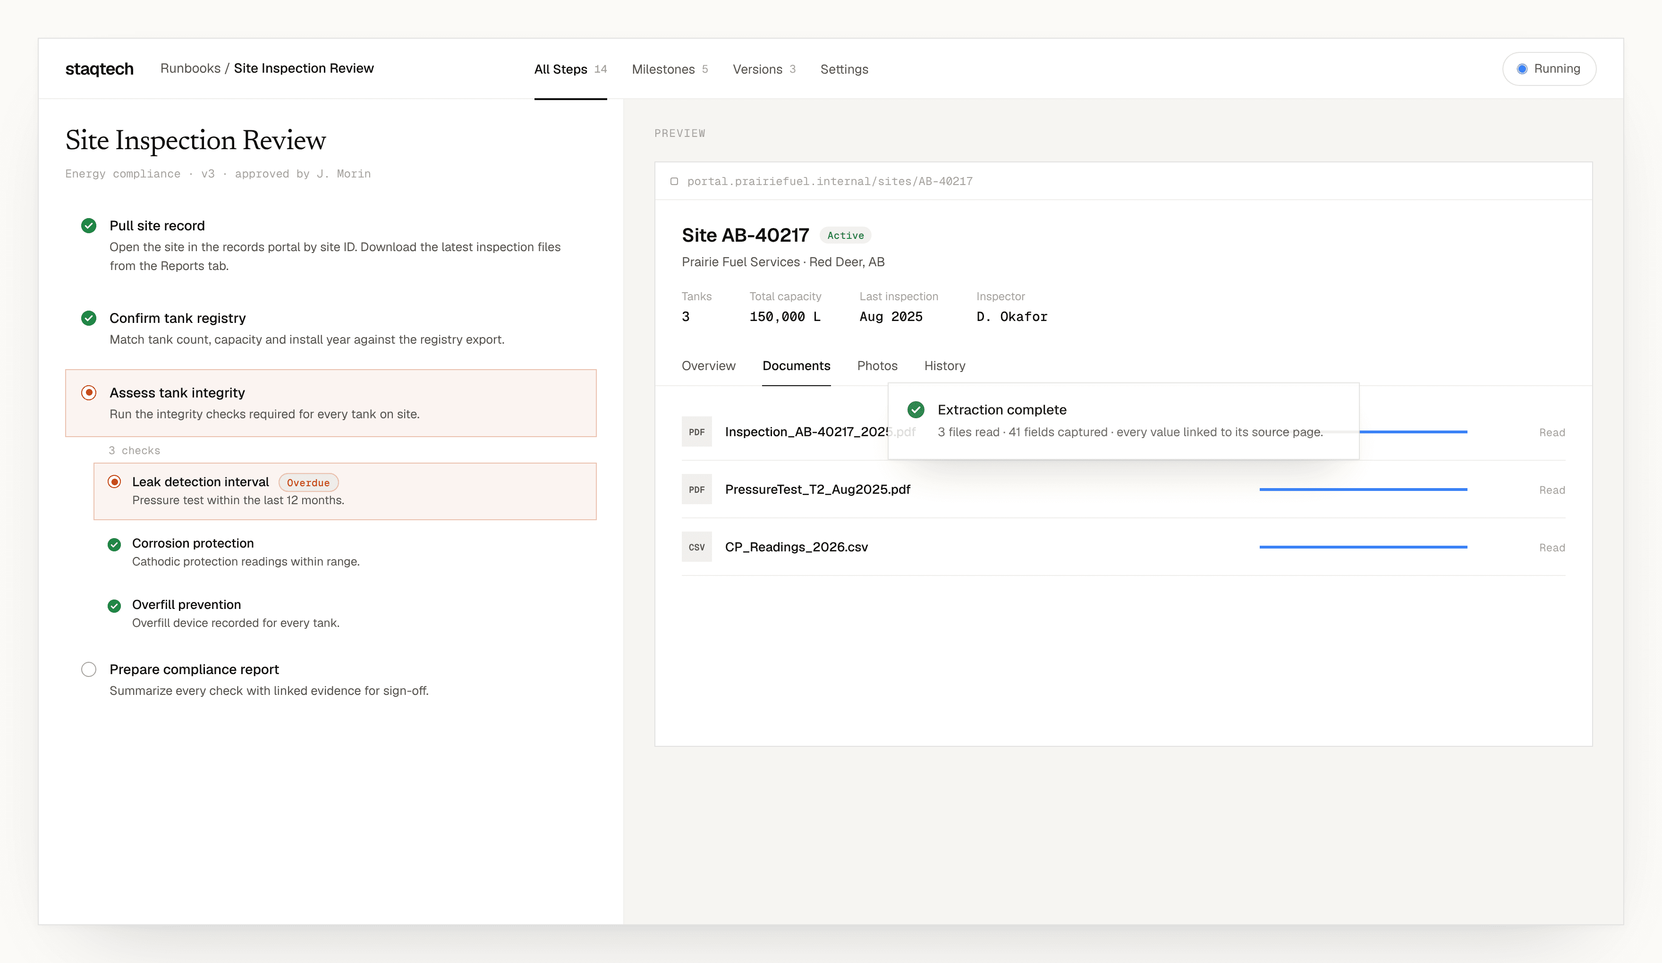Switch to the Photos tab
Screen dimensions: 1662x963
click(x=877, y=365)
